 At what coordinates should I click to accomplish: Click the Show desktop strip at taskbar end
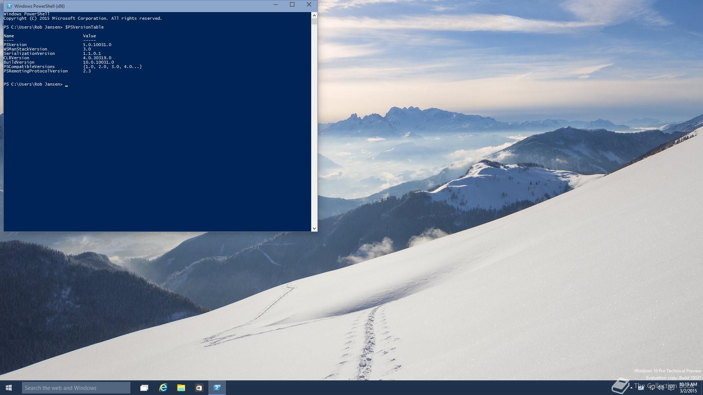coord(702,388)
